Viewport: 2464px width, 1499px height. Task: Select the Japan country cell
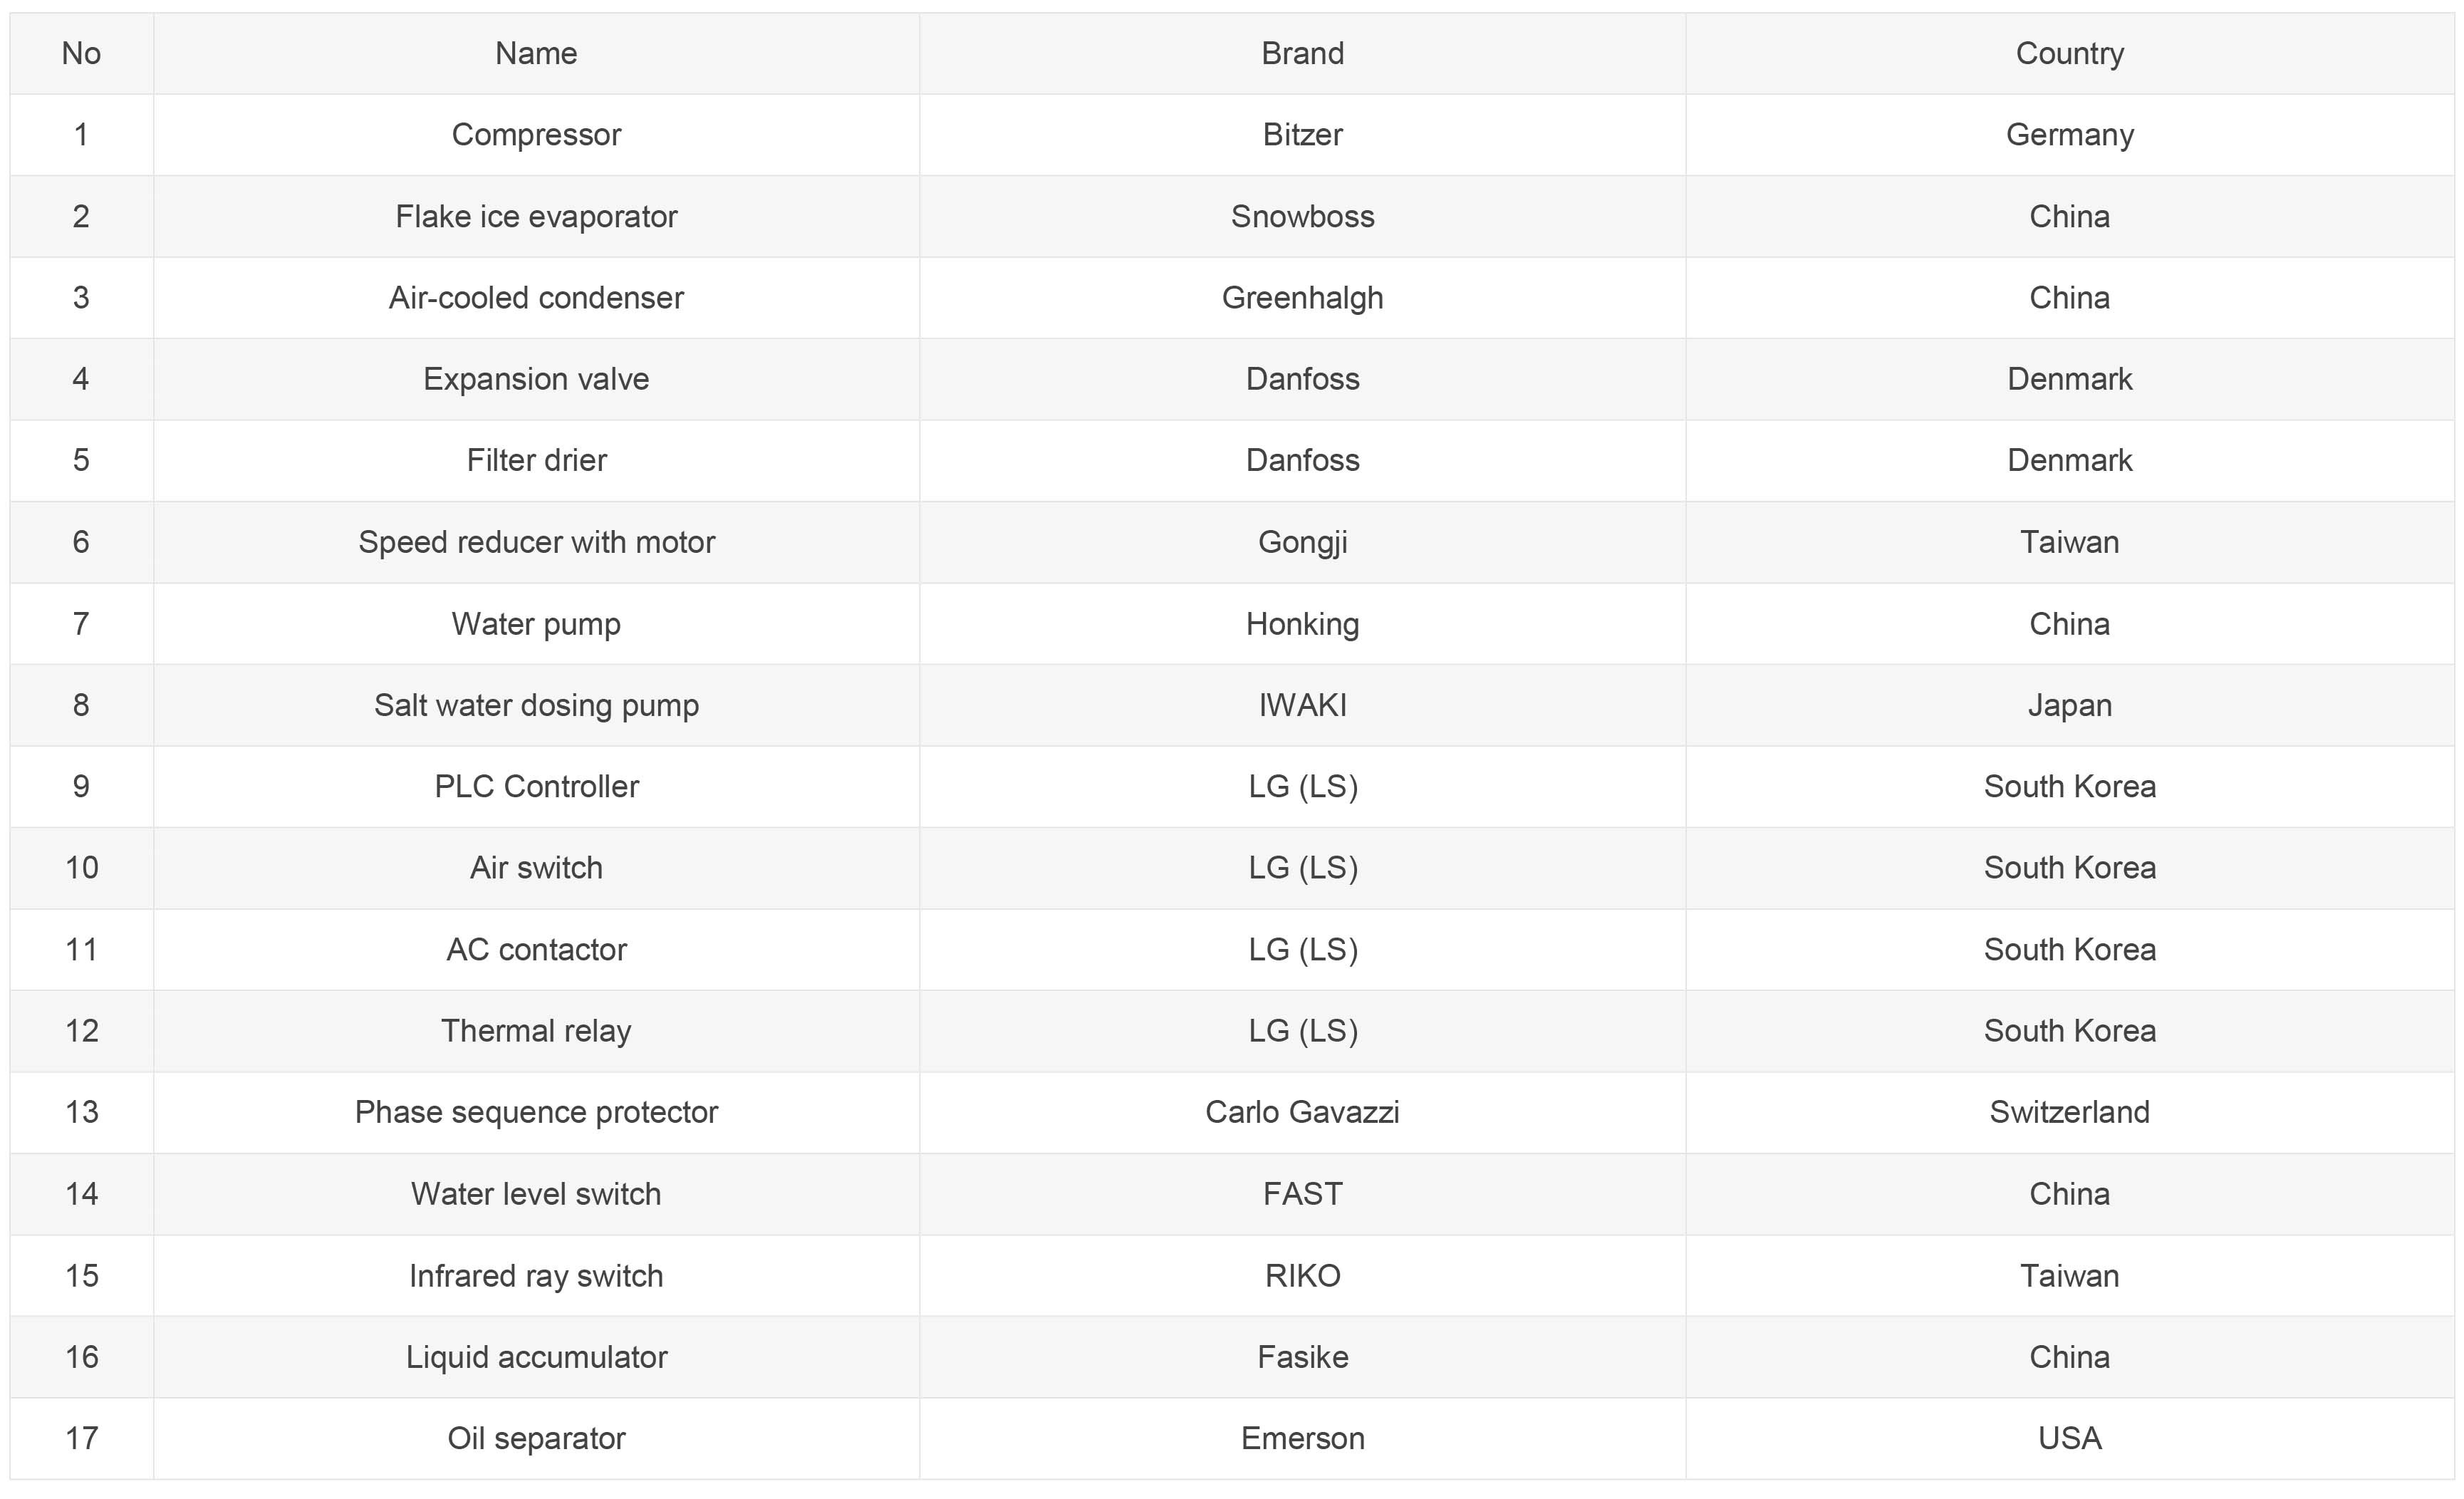2069,705
